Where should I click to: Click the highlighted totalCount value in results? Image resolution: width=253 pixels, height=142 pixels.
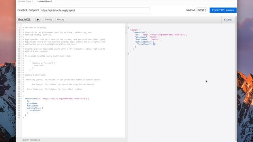click(x=154, y=44)
